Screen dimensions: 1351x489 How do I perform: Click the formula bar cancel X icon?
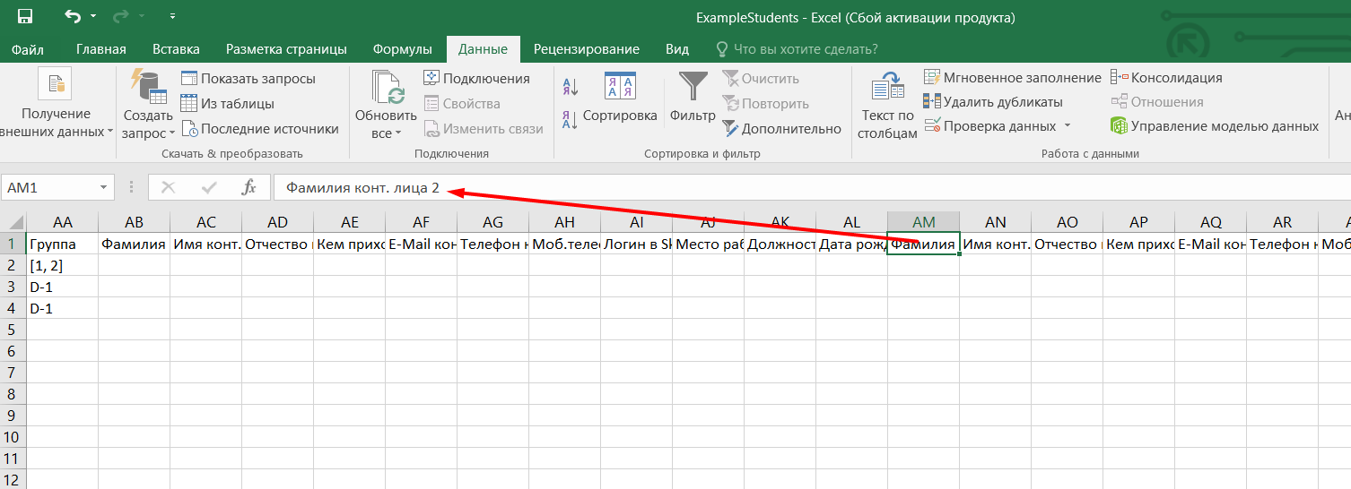(168, 188)
